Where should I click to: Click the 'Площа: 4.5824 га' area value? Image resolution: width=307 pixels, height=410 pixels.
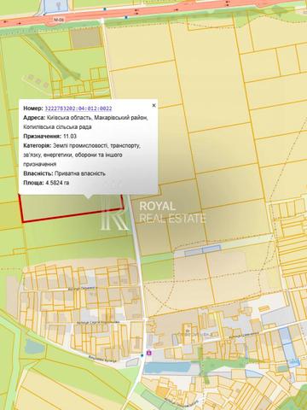point(46,183)
